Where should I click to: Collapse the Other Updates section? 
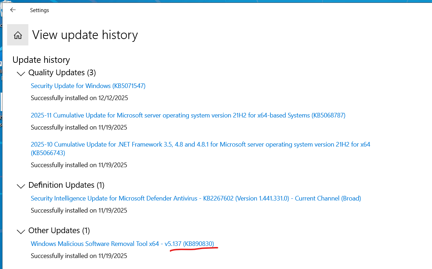[x=21, y=231]
